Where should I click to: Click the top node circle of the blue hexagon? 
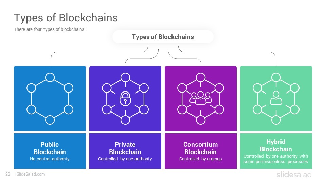[x=50, y=77]
